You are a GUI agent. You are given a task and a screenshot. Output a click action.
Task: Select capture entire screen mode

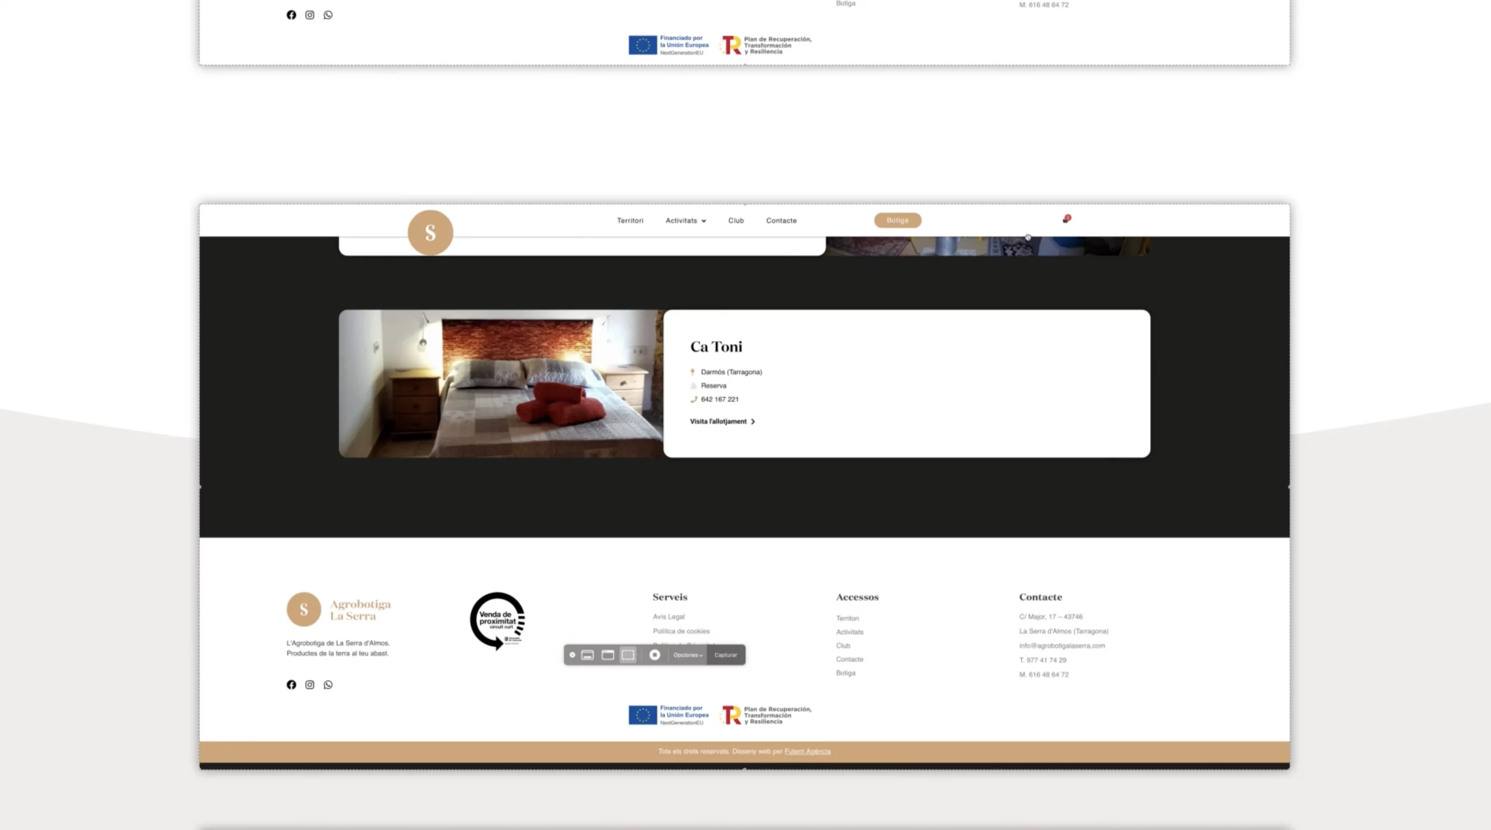point(588,655)
